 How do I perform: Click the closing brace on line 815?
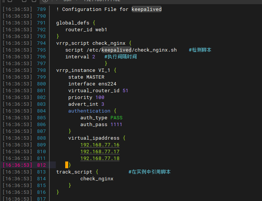pos(70,186)
